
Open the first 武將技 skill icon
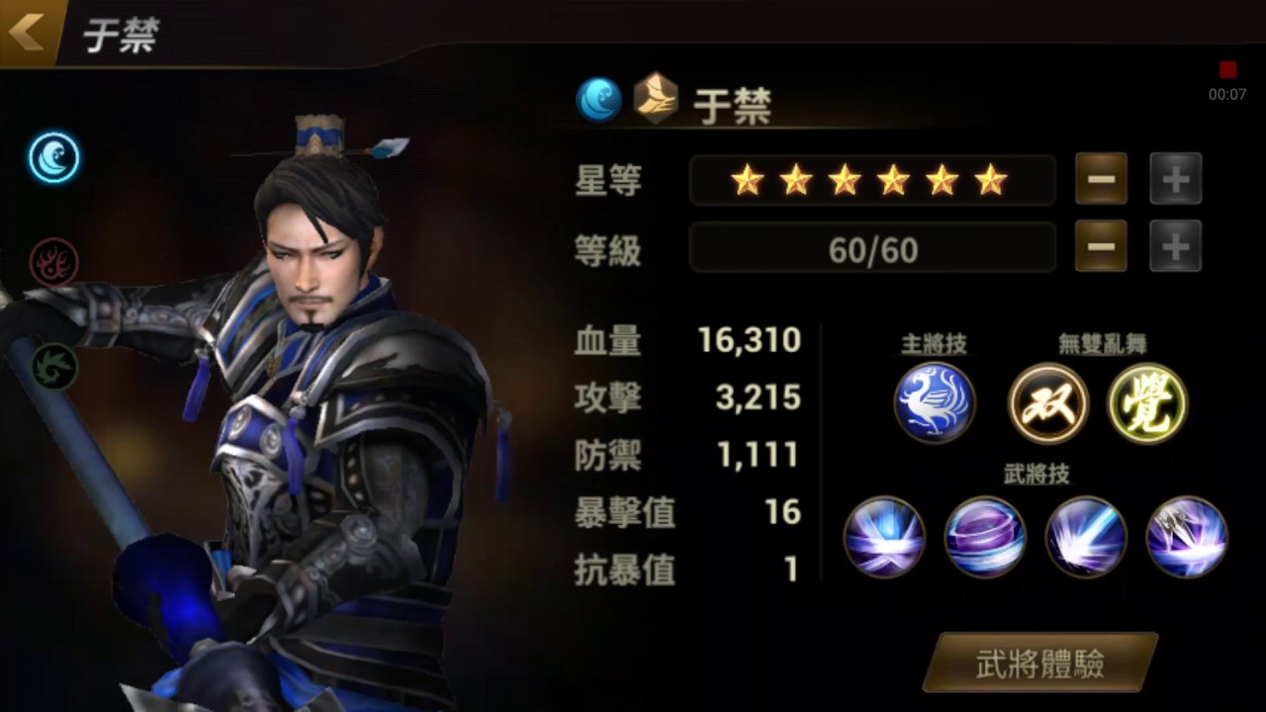coord(884,537)
